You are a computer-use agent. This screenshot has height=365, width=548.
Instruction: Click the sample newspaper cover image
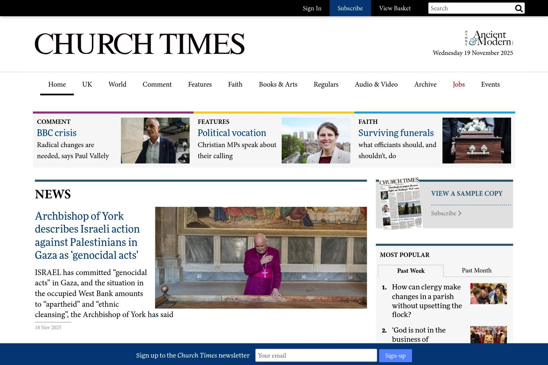pos(401,204)
